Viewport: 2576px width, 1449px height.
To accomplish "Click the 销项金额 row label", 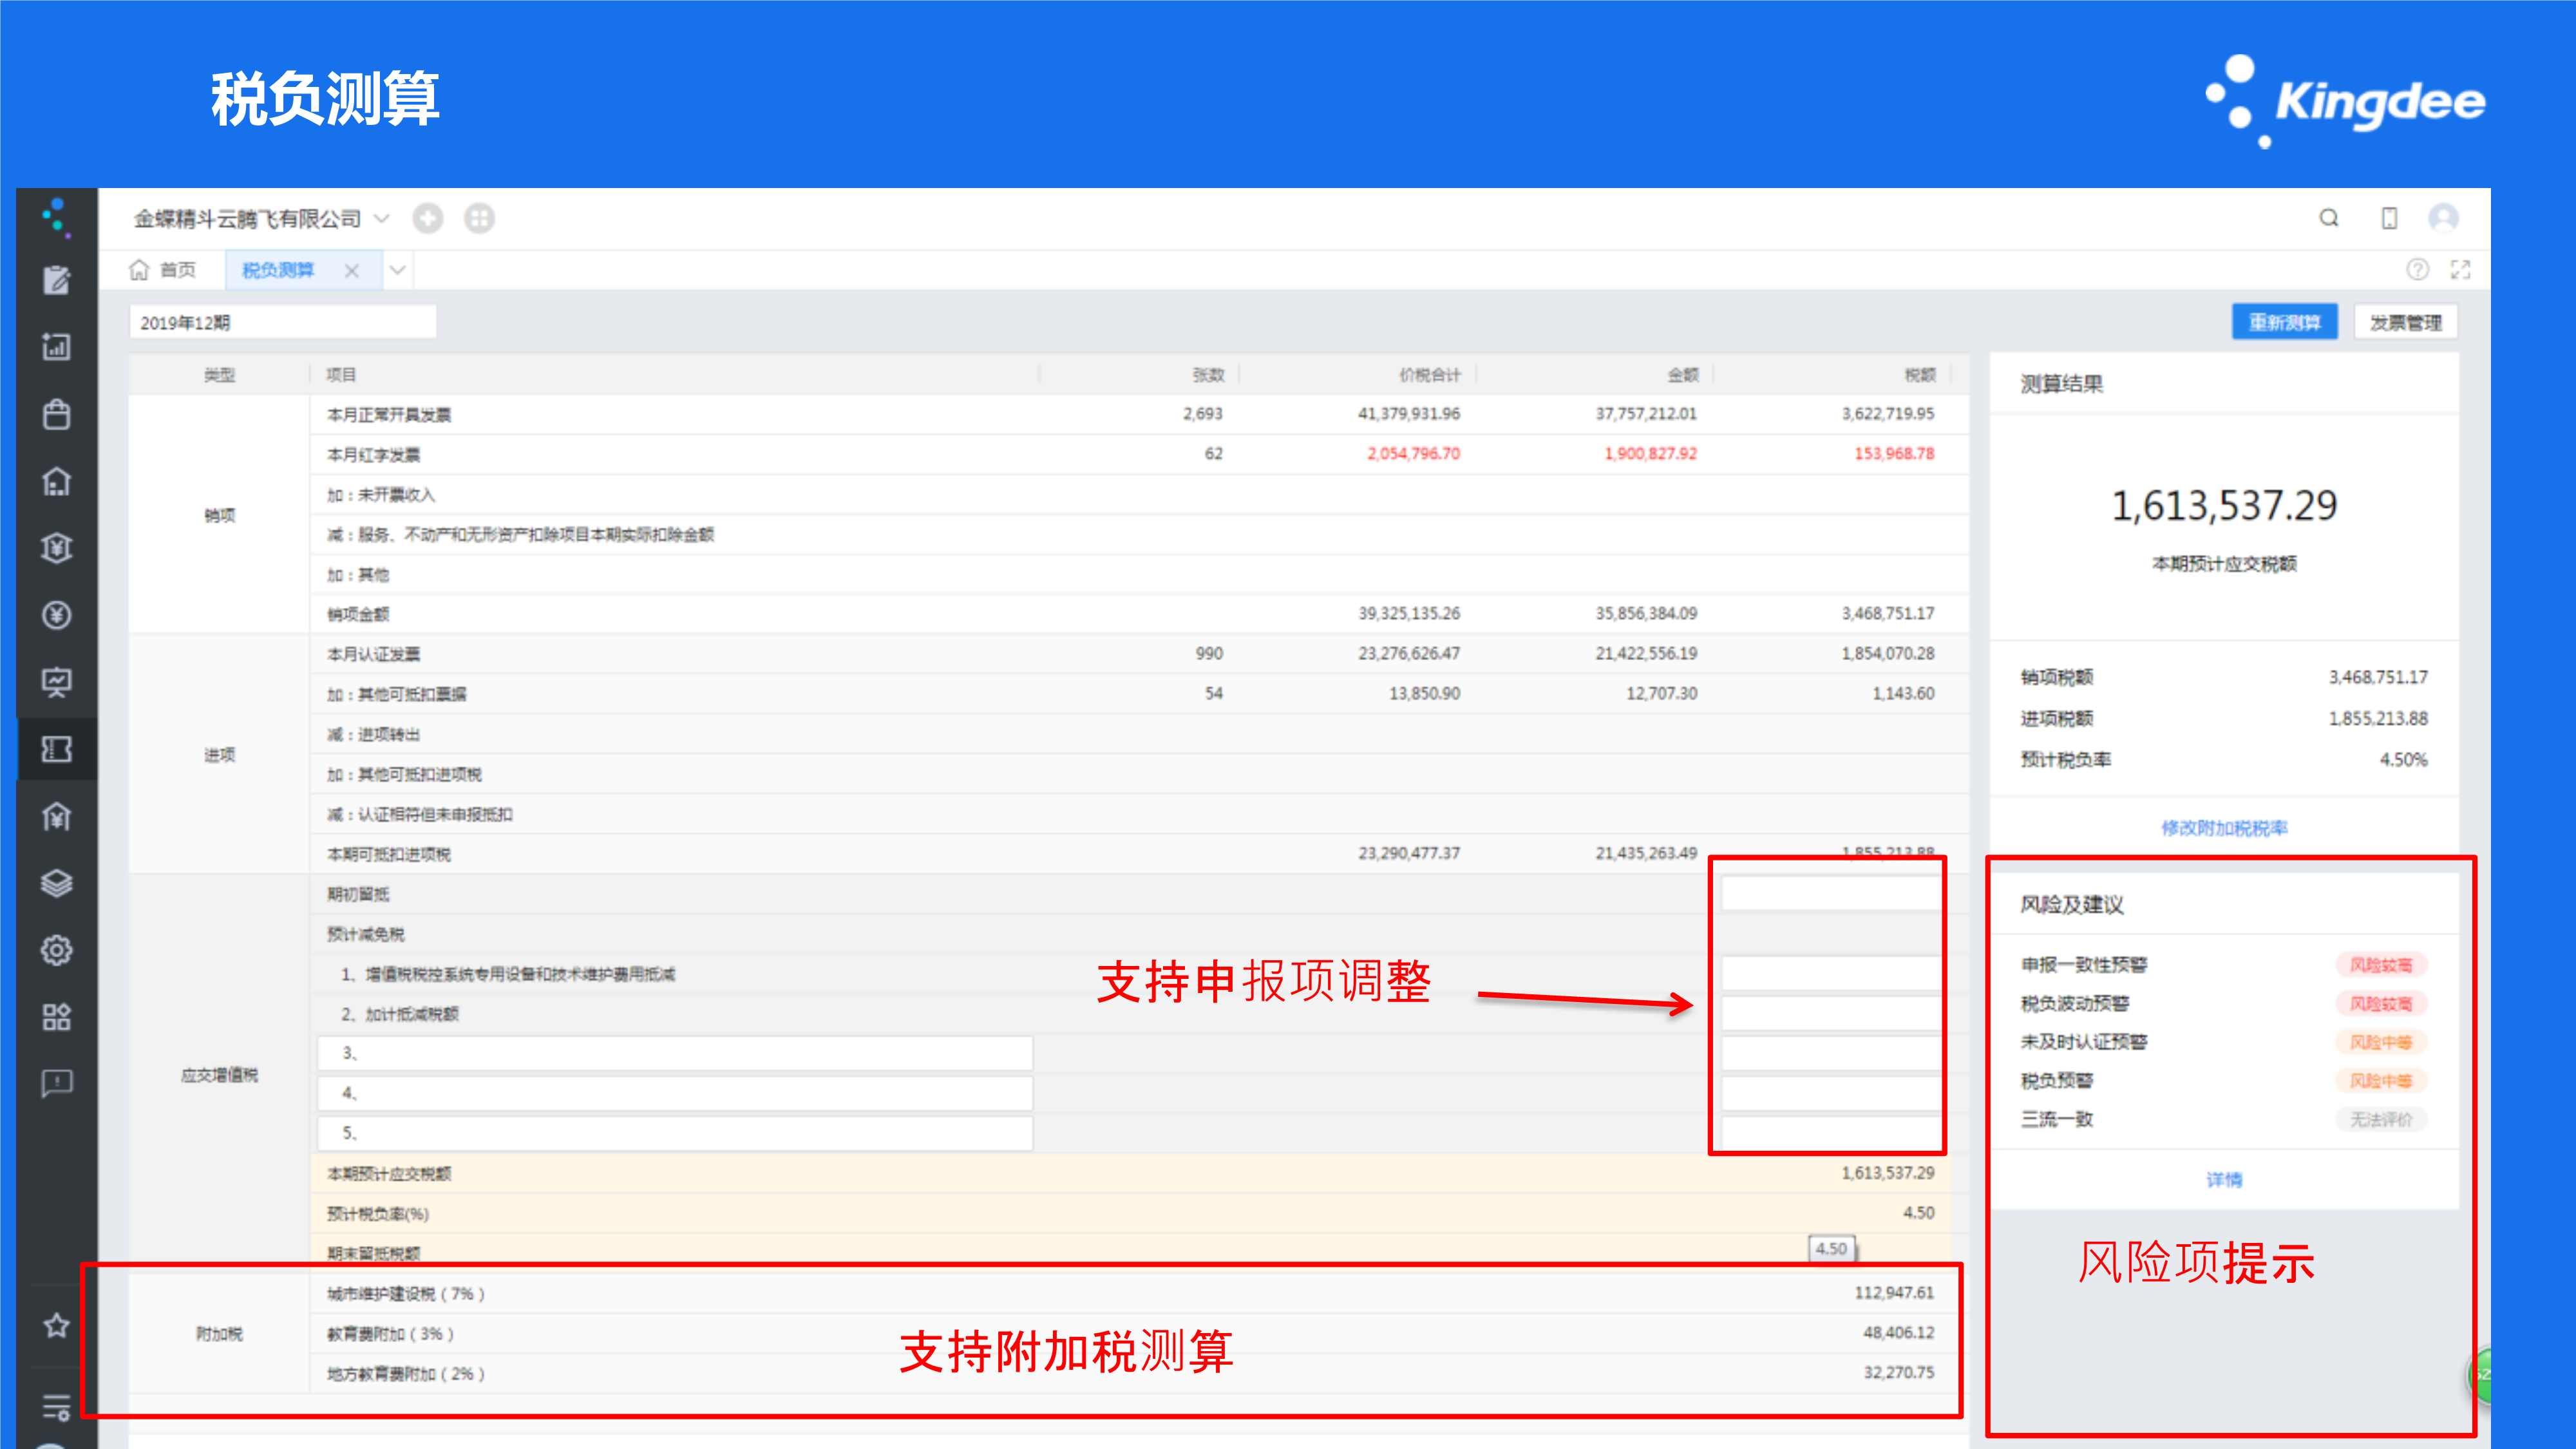I will [x=358, y=614].
